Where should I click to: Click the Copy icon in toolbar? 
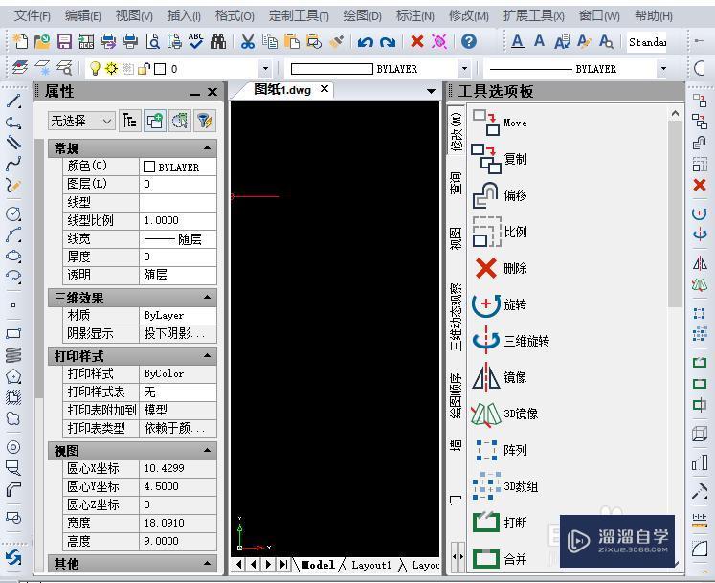pyautogui.click(x=270, y=41)
